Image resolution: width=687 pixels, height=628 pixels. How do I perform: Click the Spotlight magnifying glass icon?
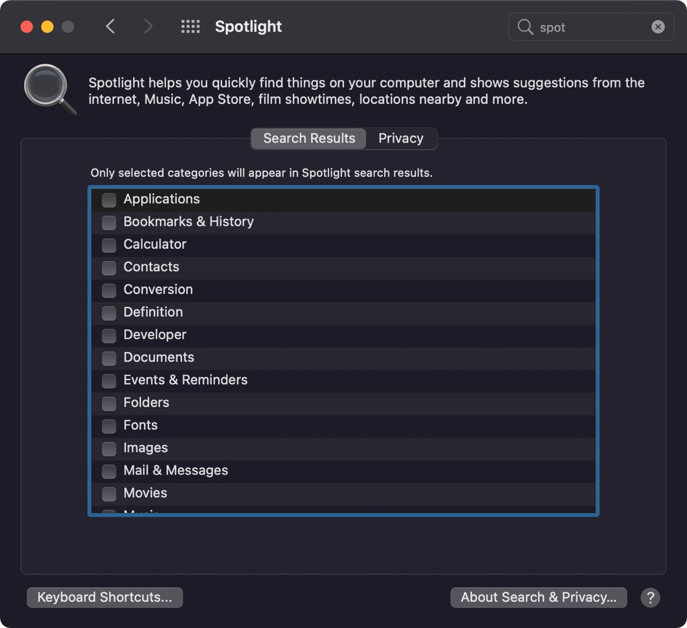50,90
